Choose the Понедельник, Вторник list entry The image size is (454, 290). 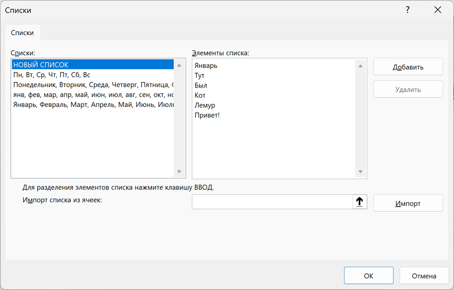point(92,85)
